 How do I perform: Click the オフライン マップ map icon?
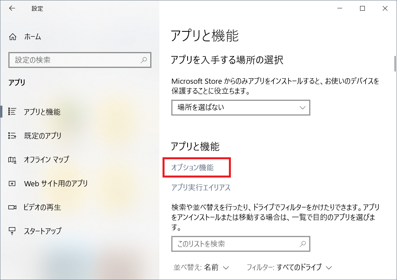(12, 160)
